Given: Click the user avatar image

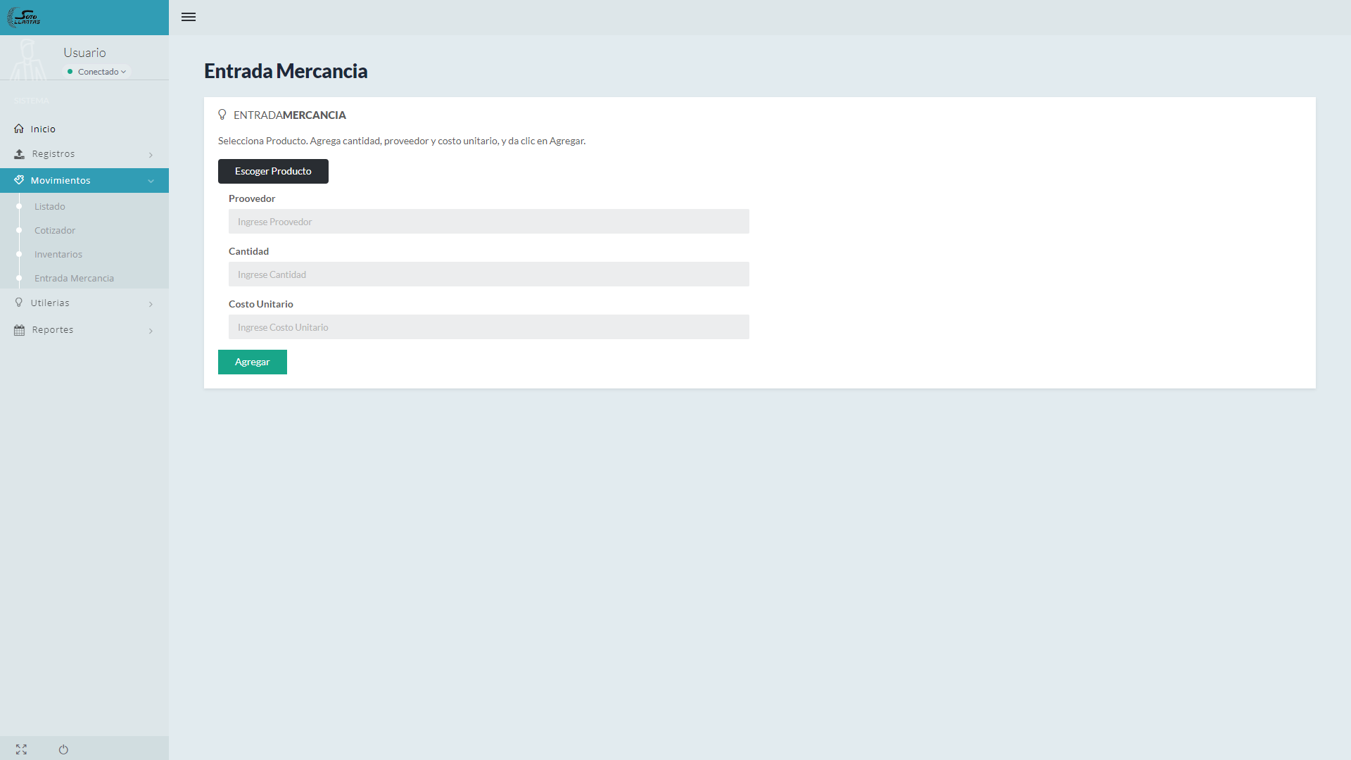Looking at the screenshot, I should pyautogui.click(x=28, y=59).
